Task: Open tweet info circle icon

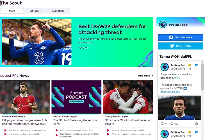Action: point(196,124)
